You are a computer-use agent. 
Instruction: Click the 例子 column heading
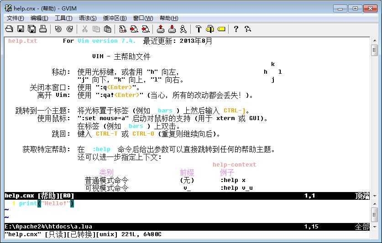pyautogui.click(x=227, y=172)
